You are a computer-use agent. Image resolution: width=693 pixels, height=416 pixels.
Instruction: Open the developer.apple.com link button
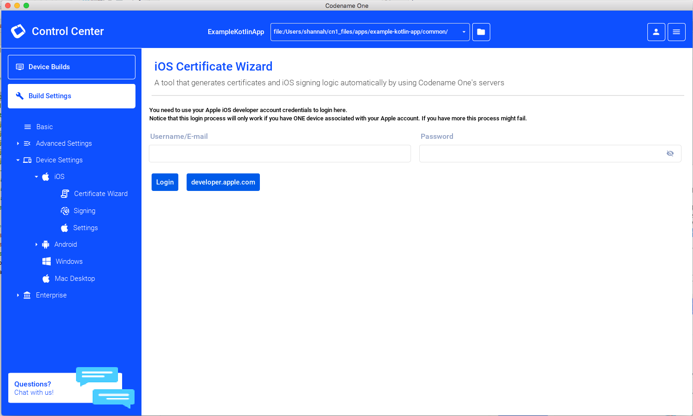click(x=223, y=182)
